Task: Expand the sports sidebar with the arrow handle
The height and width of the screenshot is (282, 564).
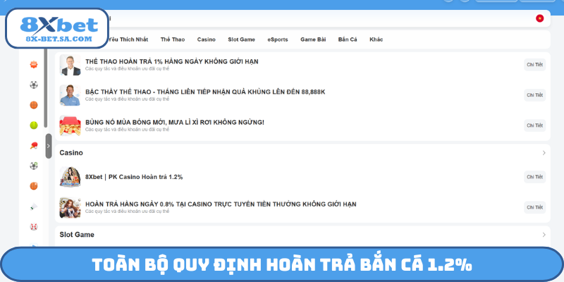Action: pyautogui.click(x=49, y=146)
